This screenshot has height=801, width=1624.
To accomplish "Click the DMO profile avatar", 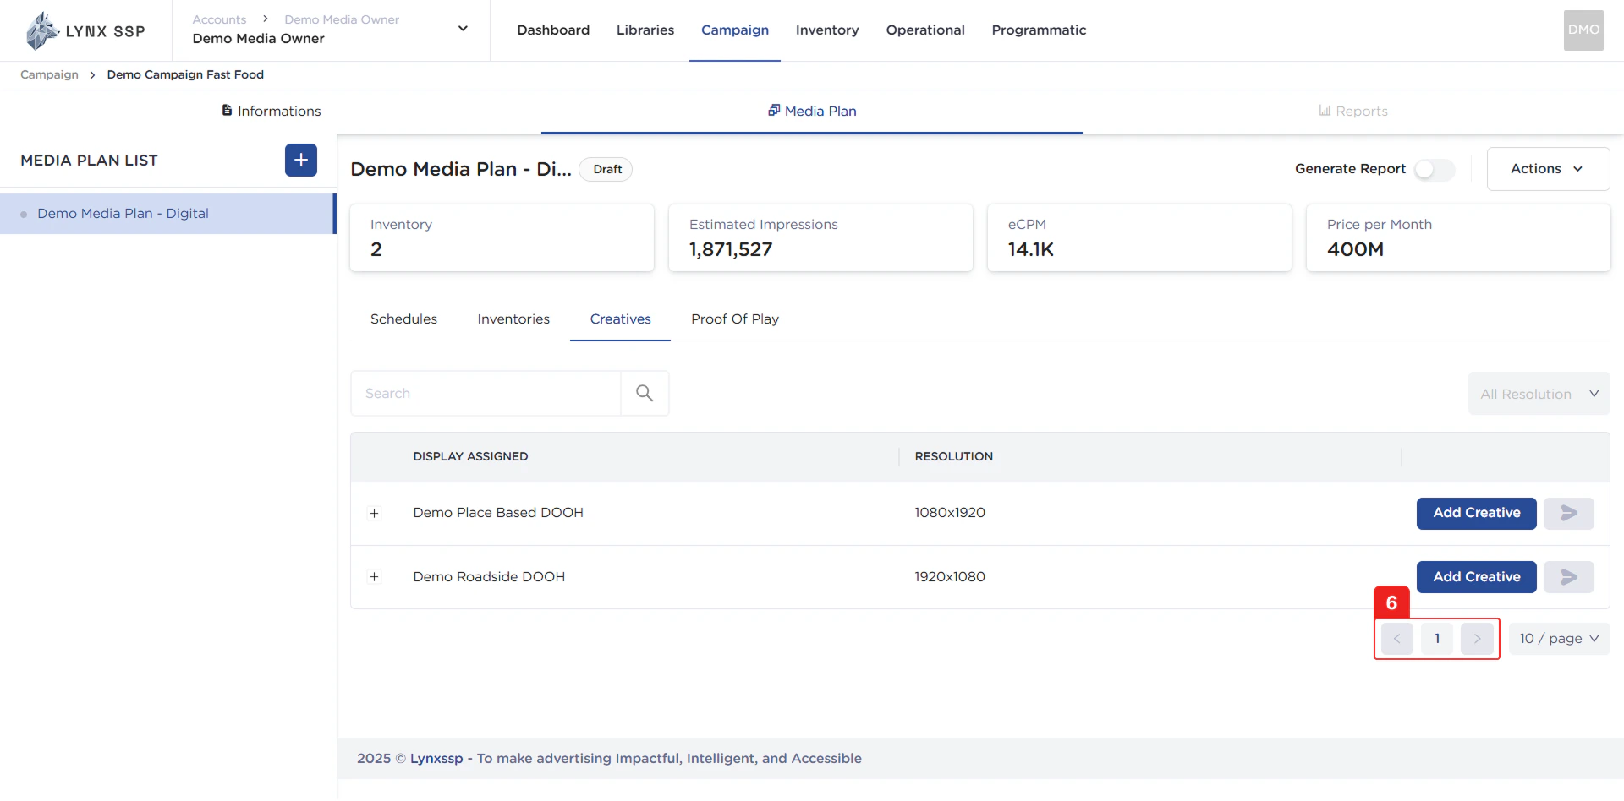I will click(x=1583, y=30).
